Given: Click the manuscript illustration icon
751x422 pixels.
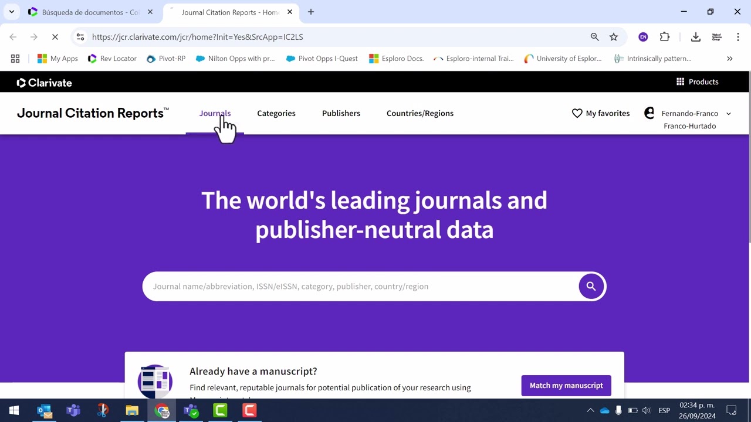Looking at the screenshot, I should [155, 382].
